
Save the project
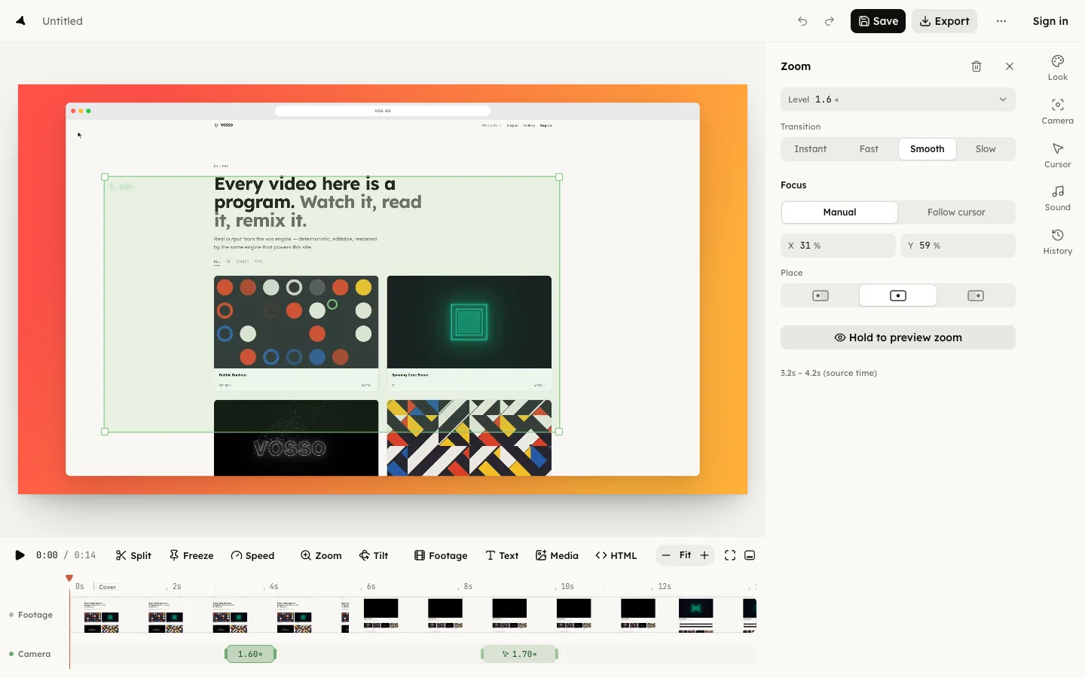pos(878,21)
